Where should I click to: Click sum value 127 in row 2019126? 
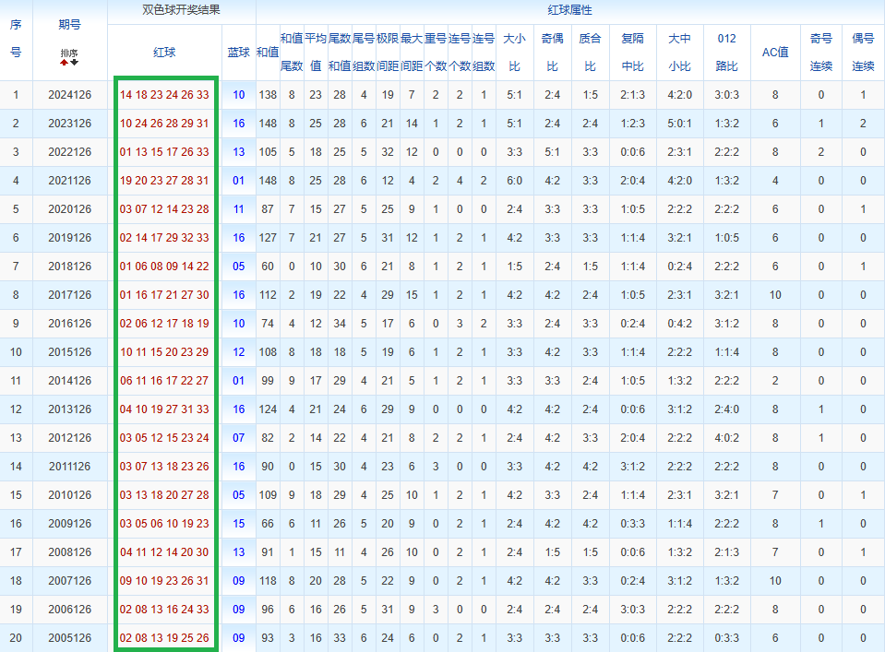pos(268,237)
